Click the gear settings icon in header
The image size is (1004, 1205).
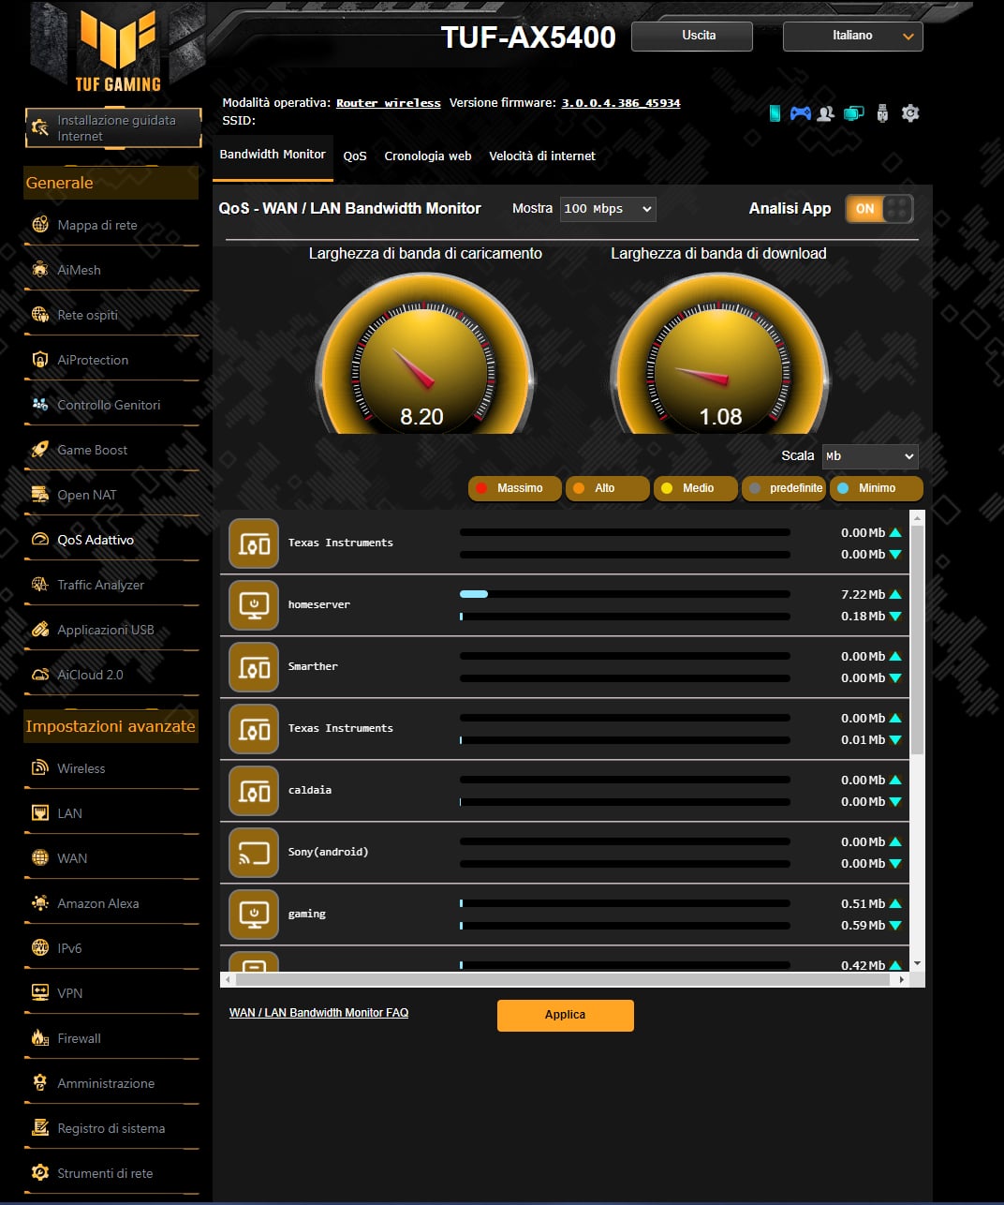[x=910, y=113]
